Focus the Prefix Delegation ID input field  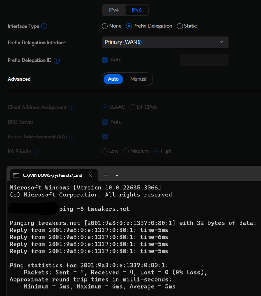204,60
